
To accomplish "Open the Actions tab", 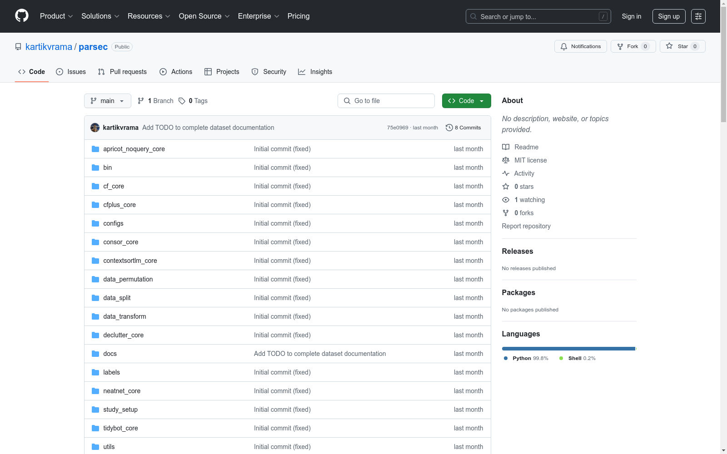I will tap(176, 72).
